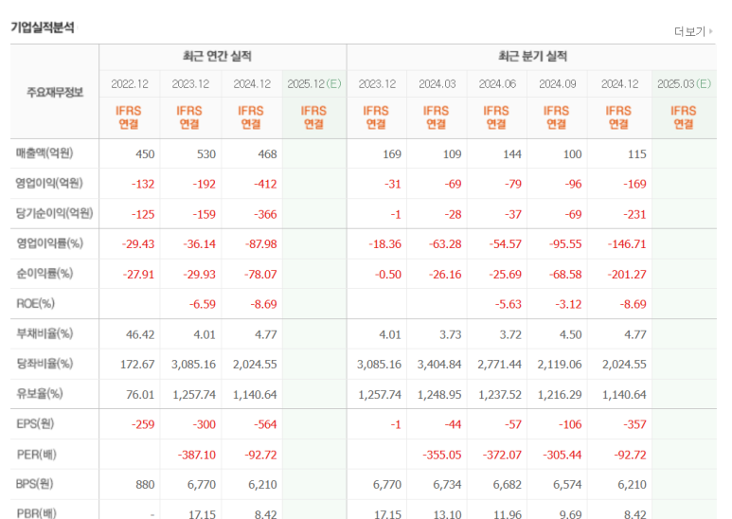Click the EPS value -357
This screenshot has height=519, width=732.
634,424
